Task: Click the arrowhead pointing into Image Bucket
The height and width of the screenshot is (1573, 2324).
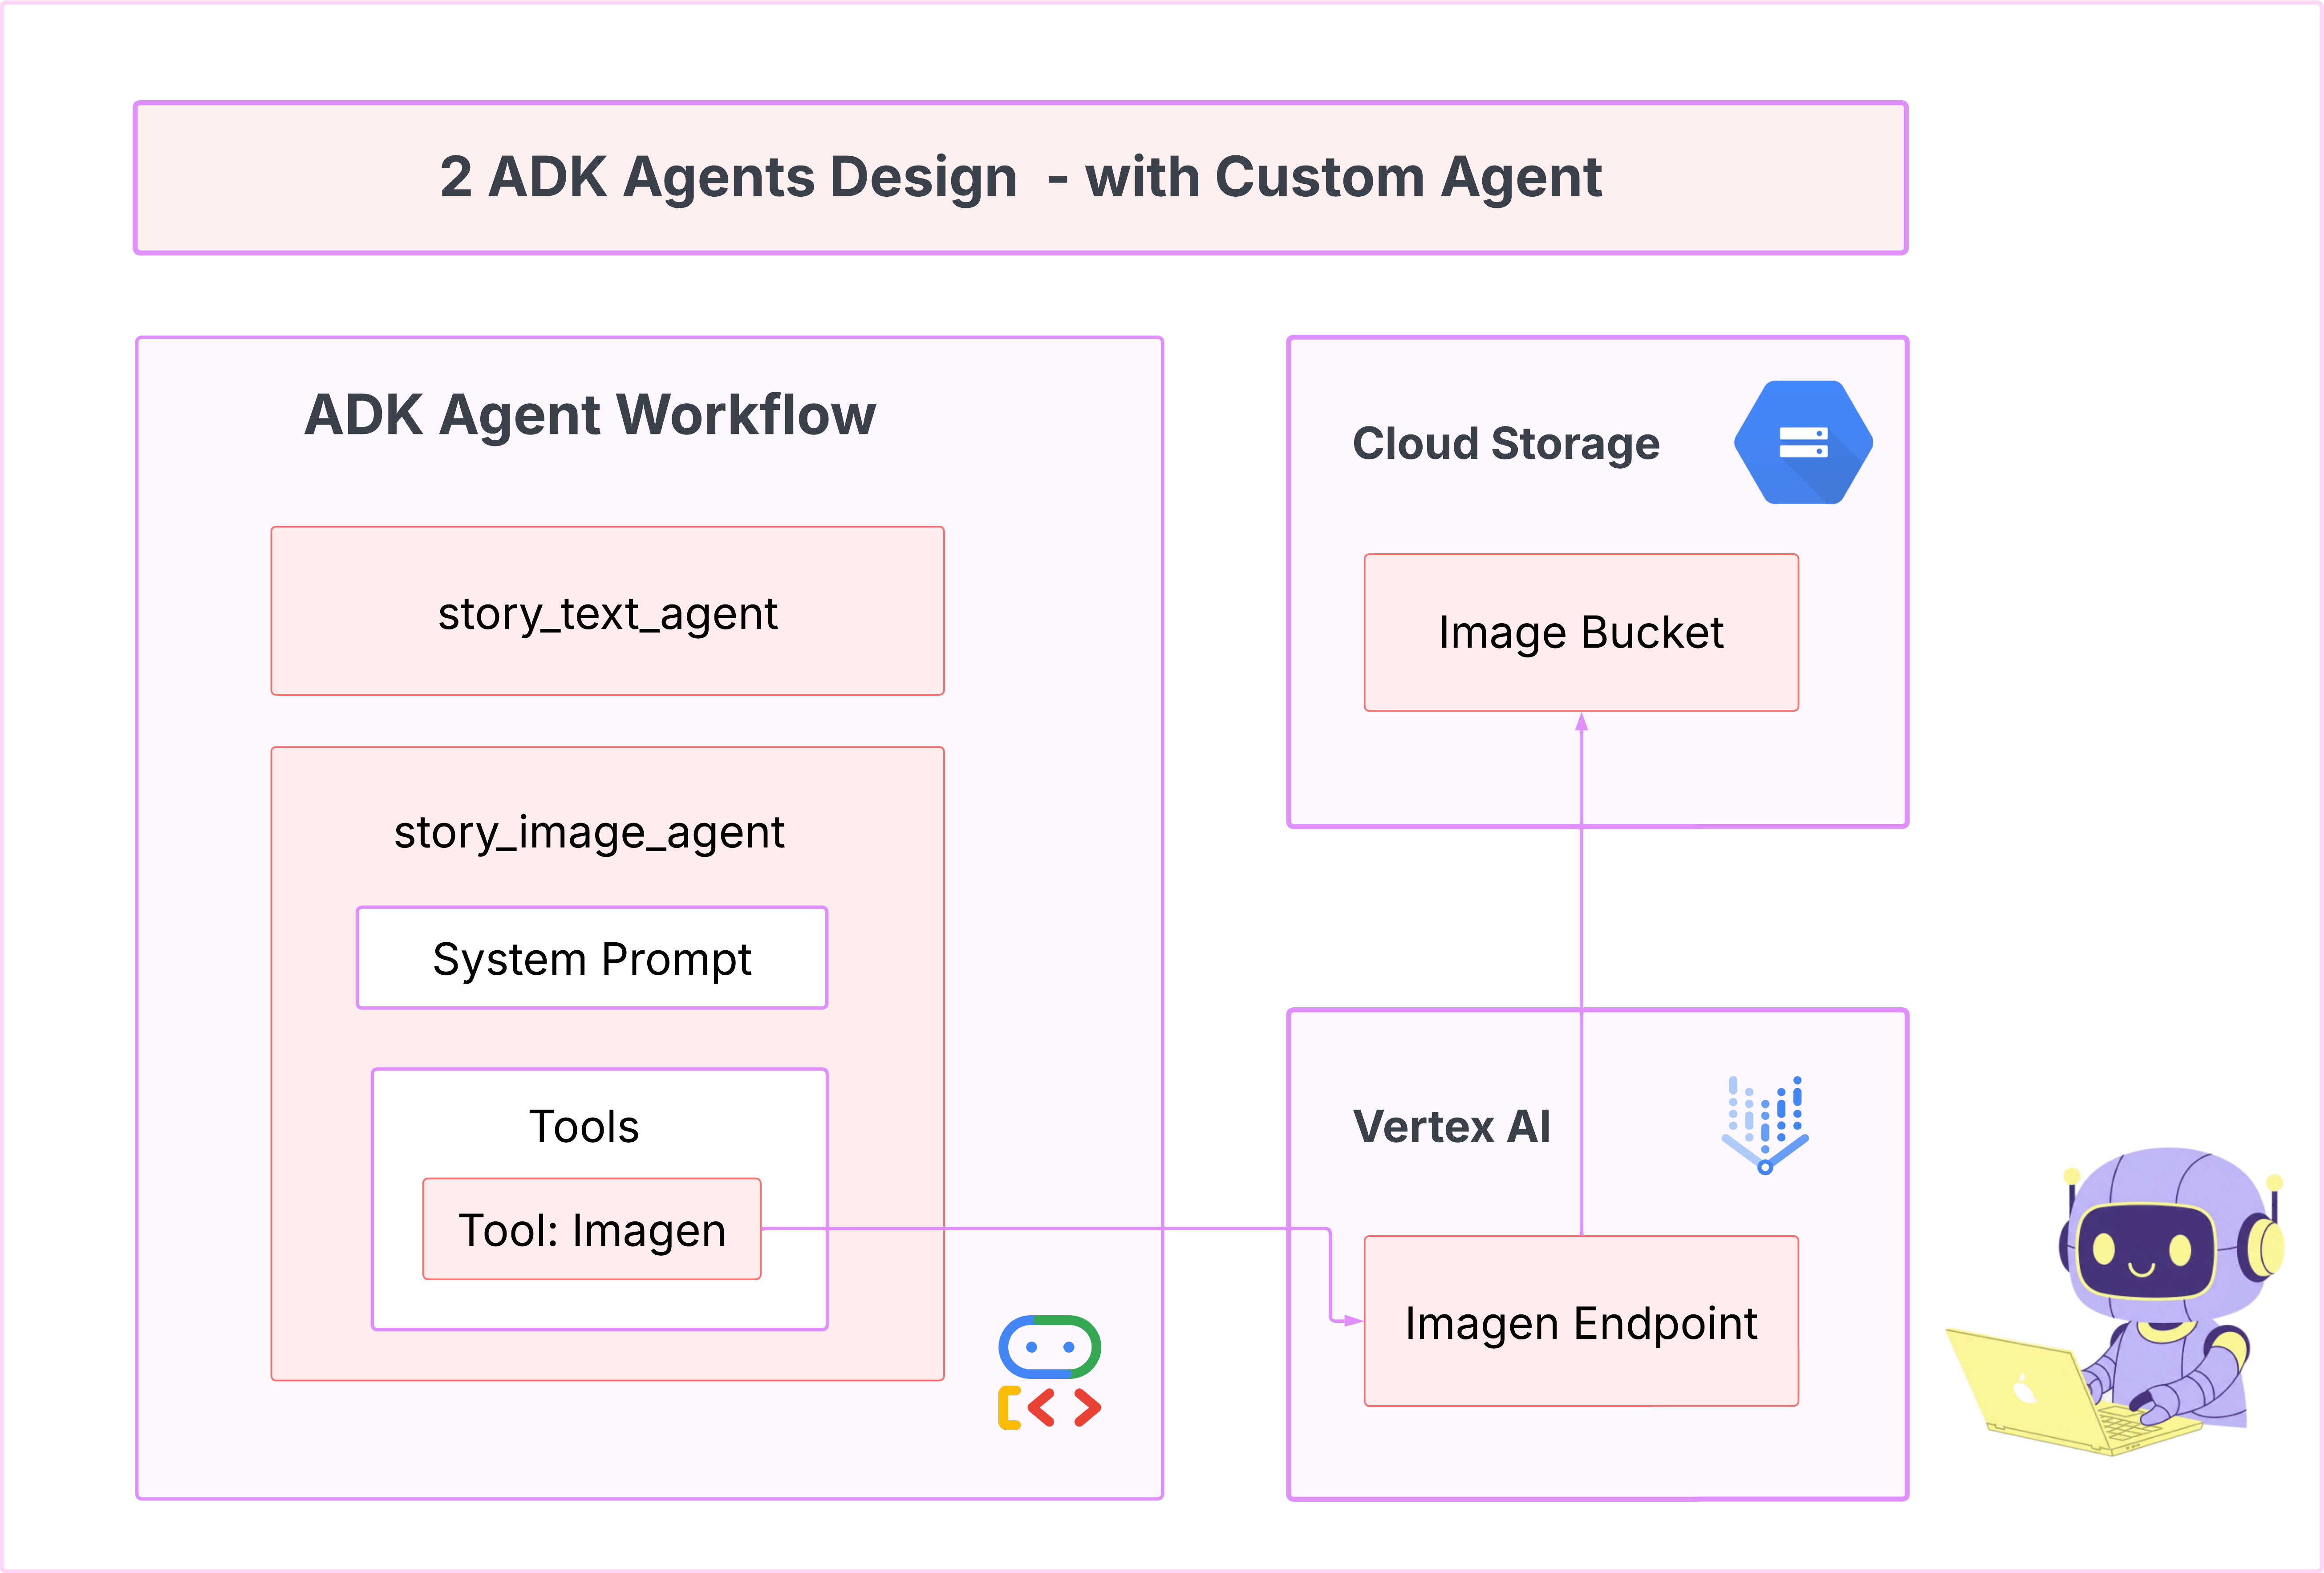Action: point(1581,722)
